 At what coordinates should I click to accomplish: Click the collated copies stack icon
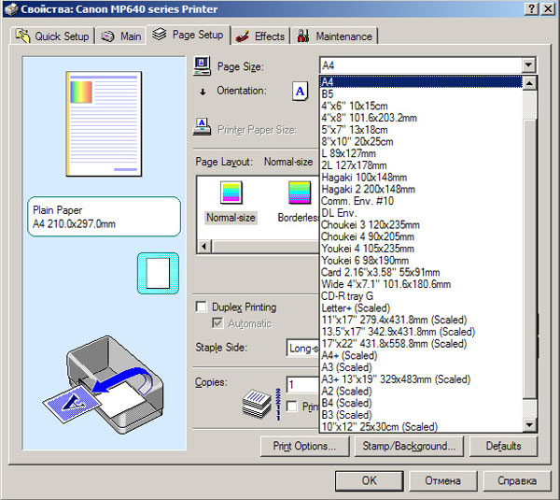[257, 405]
